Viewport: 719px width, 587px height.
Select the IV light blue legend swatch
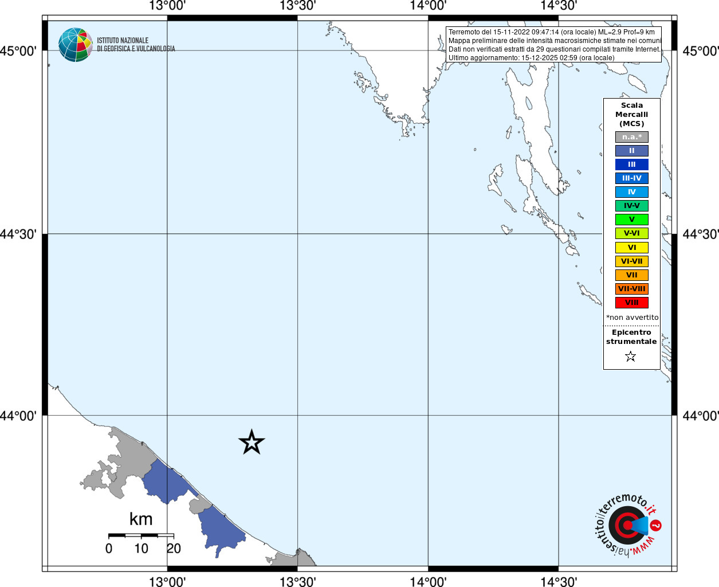632,192
